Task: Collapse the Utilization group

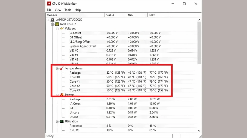Action: pos(57,122)
